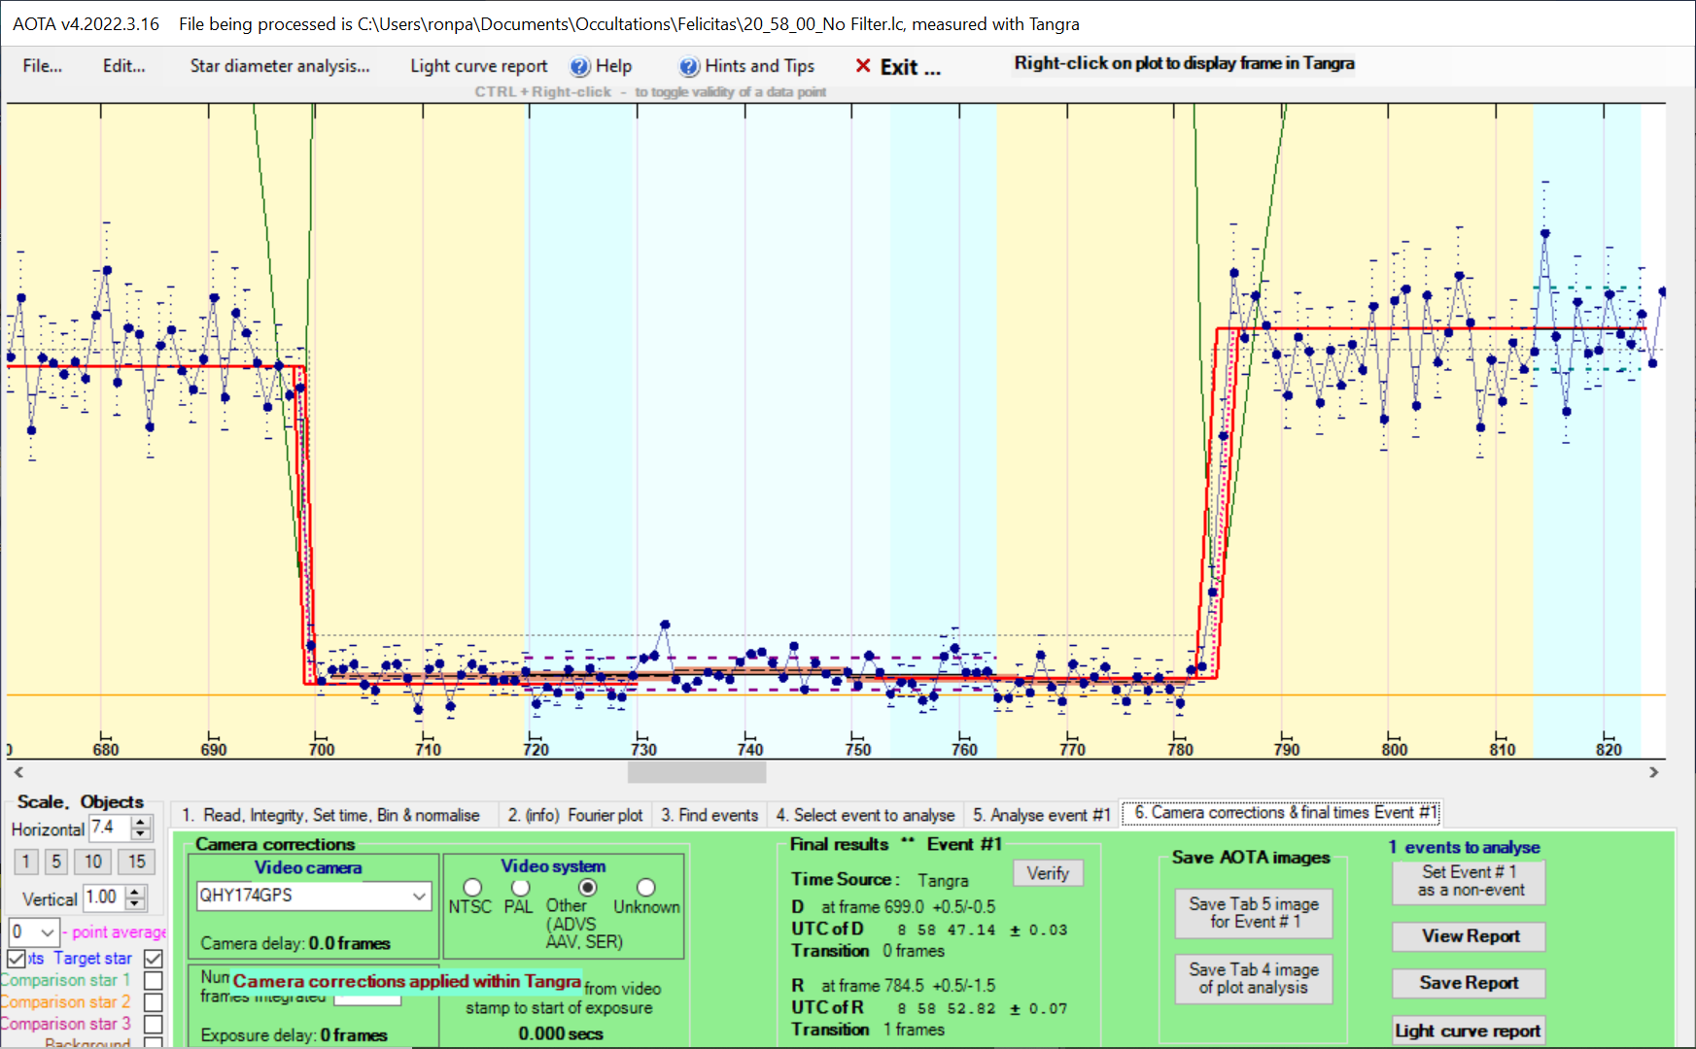Click Save Tab 5 image for Event #1

click(1254, 913)
